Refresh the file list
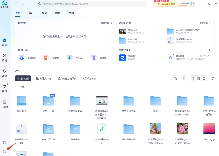Screen dimensions: 219x156 point(213,78)
